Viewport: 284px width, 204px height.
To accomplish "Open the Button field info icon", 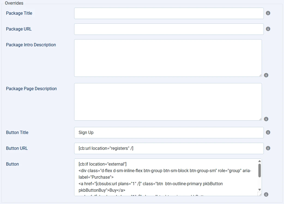I will (266, 194).
